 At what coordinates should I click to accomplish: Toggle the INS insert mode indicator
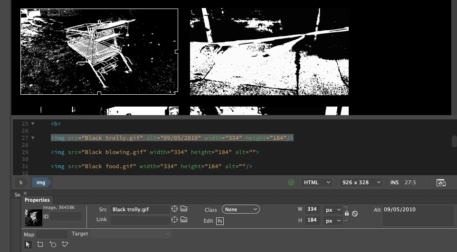pyautogui.click(x=394, y=182)
